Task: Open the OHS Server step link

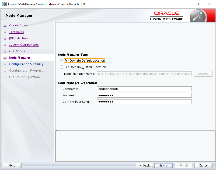Action: (17, 51)
